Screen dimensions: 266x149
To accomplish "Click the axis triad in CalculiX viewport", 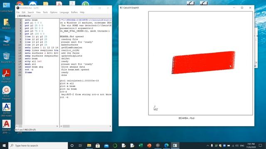I will [x=155, y=108].
